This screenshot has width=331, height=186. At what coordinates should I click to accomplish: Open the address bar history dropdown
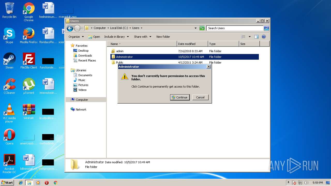195,28
